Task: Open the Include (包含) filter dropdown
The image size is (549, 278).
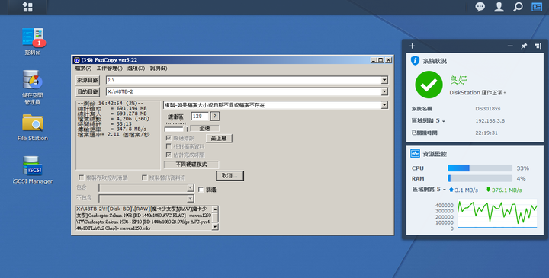Action: 190,188
